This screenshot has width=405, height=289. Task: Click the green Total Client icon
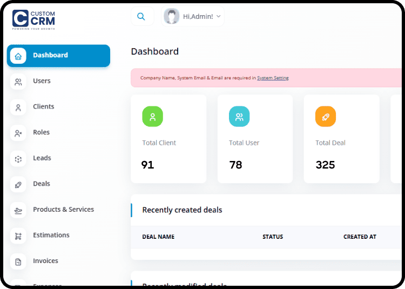(152, 116)
